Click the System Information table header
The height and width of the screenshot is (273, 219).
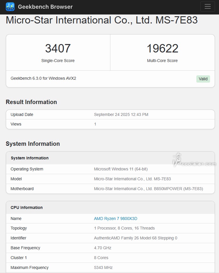(30, 158)
